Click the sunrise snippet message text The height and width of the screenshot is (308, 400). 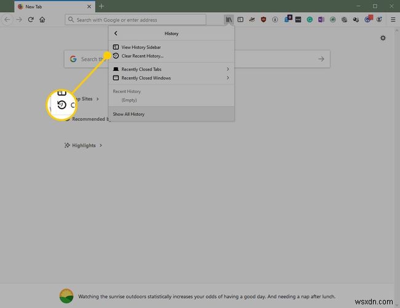point(207,296)
